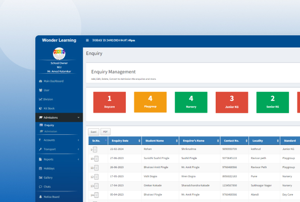
Task: Open Chats in the sidebar
Action: [45, 187]
